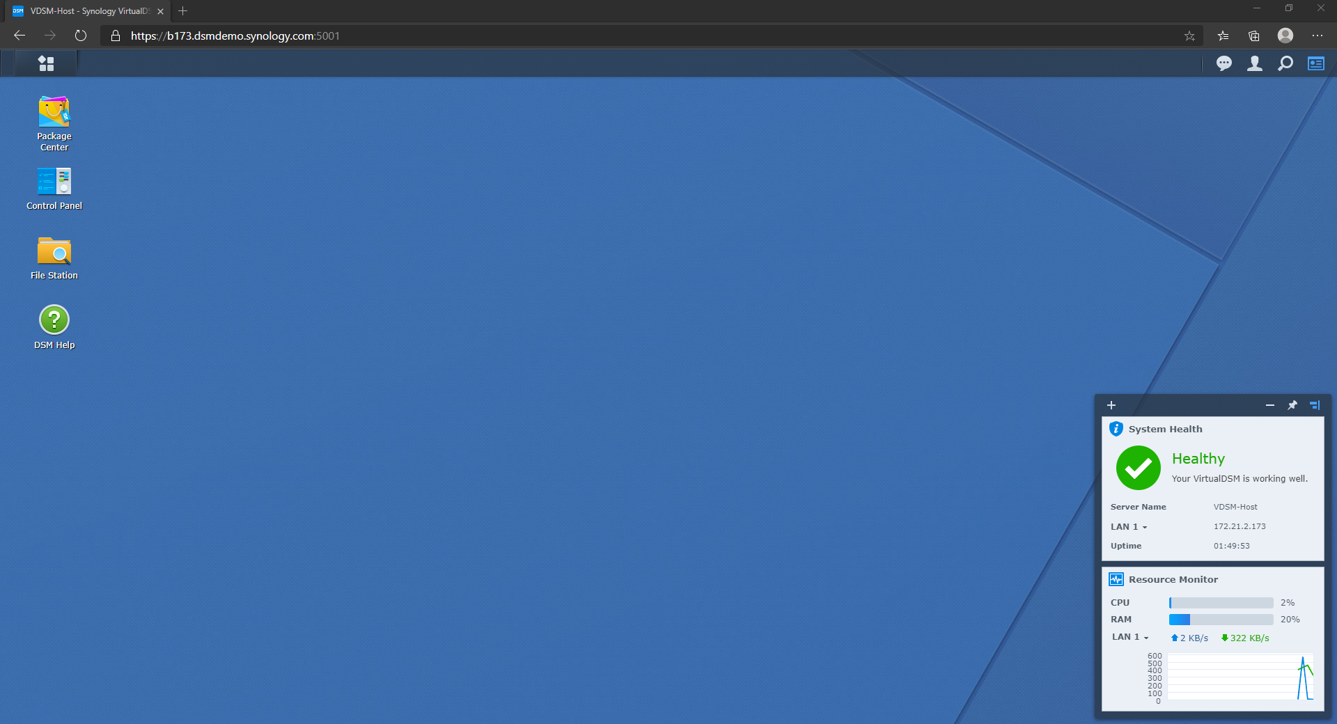
Task: Click the System Health info icon
Action: tap(1116, 429)
